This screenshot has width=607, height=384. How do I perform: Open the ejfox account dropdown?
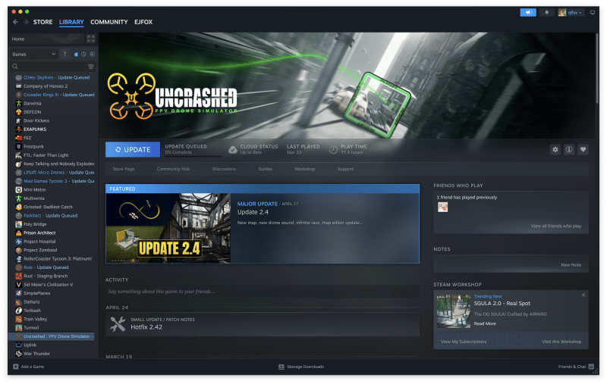point(571,12)
